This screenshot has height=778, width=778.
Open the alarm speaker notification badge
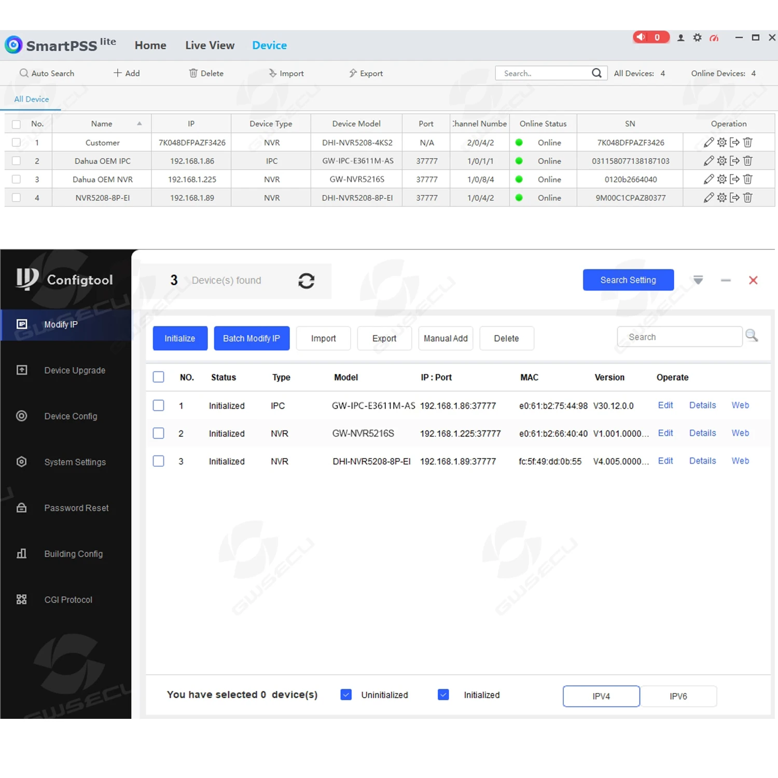click(x=651, y=37)
